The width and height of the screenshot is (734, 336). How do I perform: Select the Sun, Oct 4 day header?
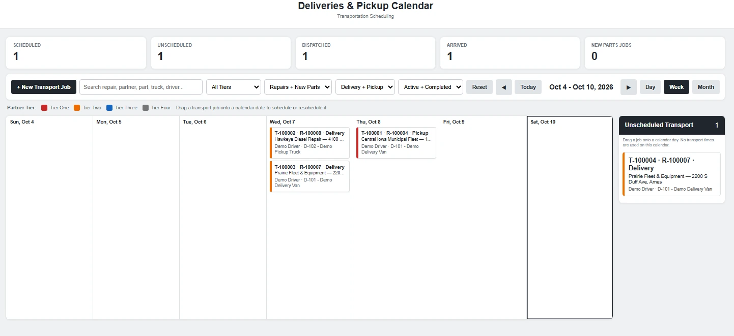click(22, 122)
